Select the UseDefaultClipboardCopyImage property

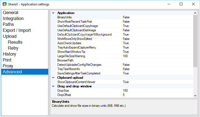pyautogui.click(x=78, y=26)
